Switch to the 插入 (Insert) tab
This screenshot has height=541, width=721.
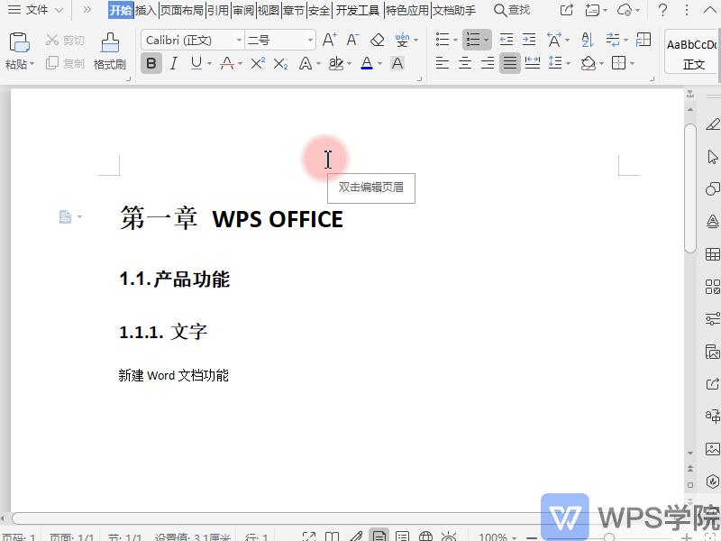pos(145,10)
